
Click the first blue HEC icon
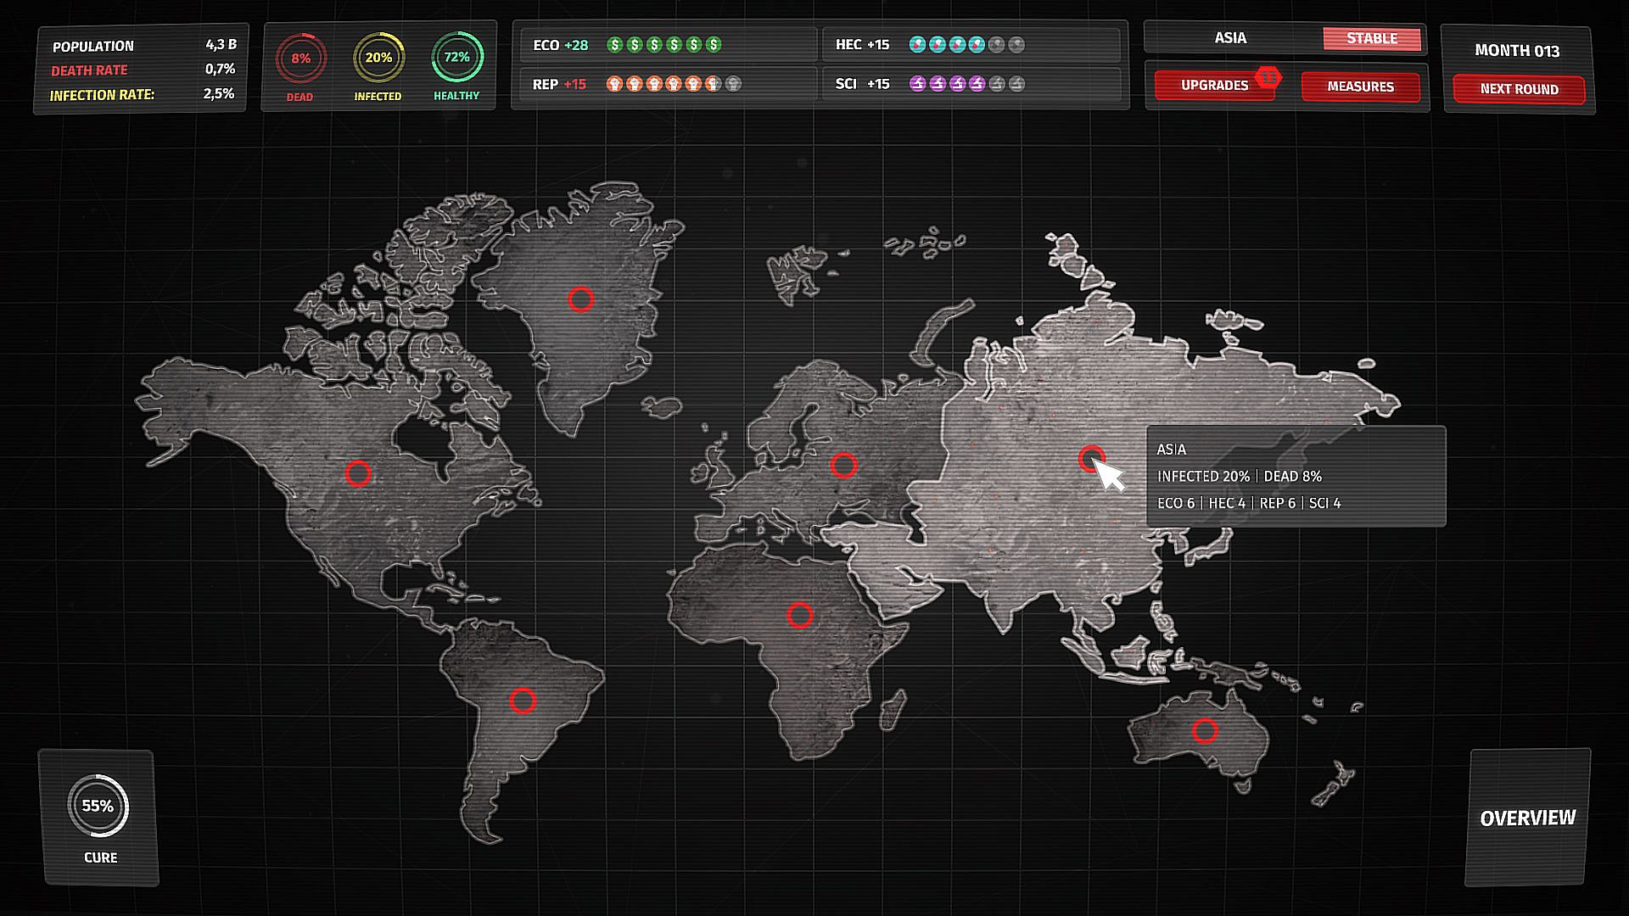click(x=917, y=45)
